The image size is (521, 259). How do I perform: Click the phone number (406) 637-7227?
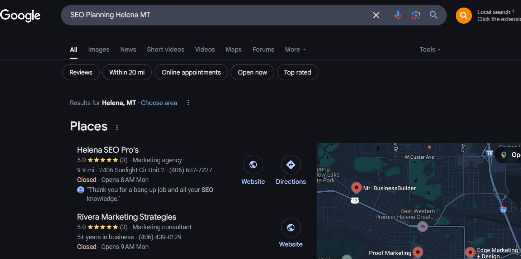191,170
